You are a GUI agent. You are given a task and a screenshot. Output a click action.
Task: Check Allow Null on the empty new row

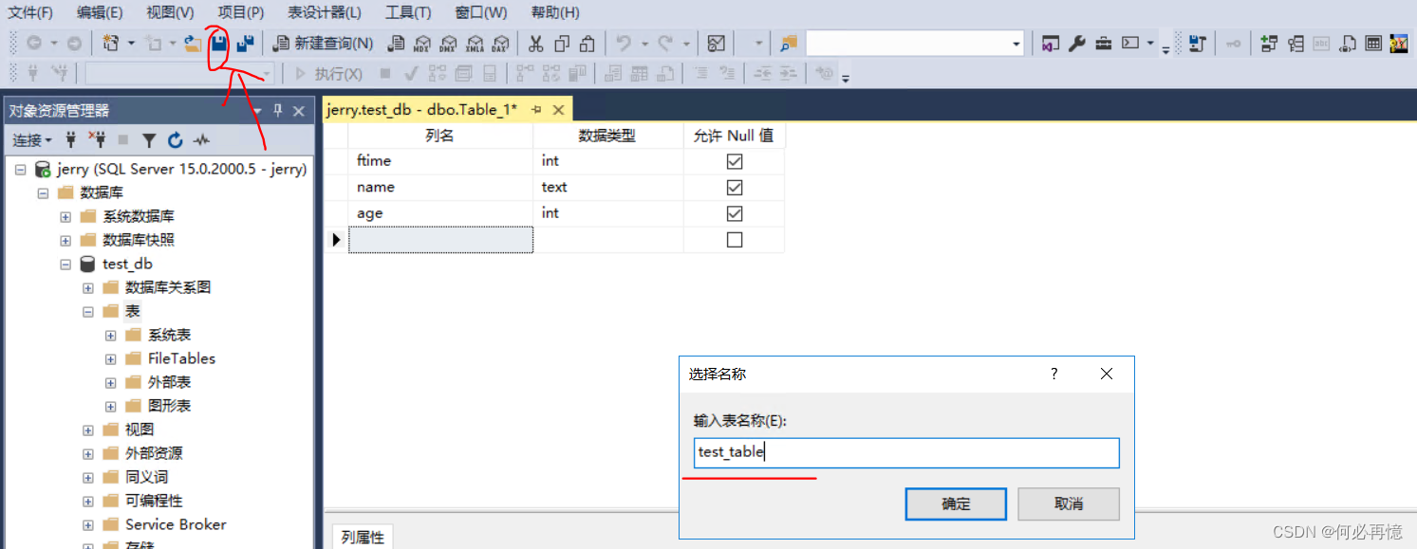click(734, 240)
